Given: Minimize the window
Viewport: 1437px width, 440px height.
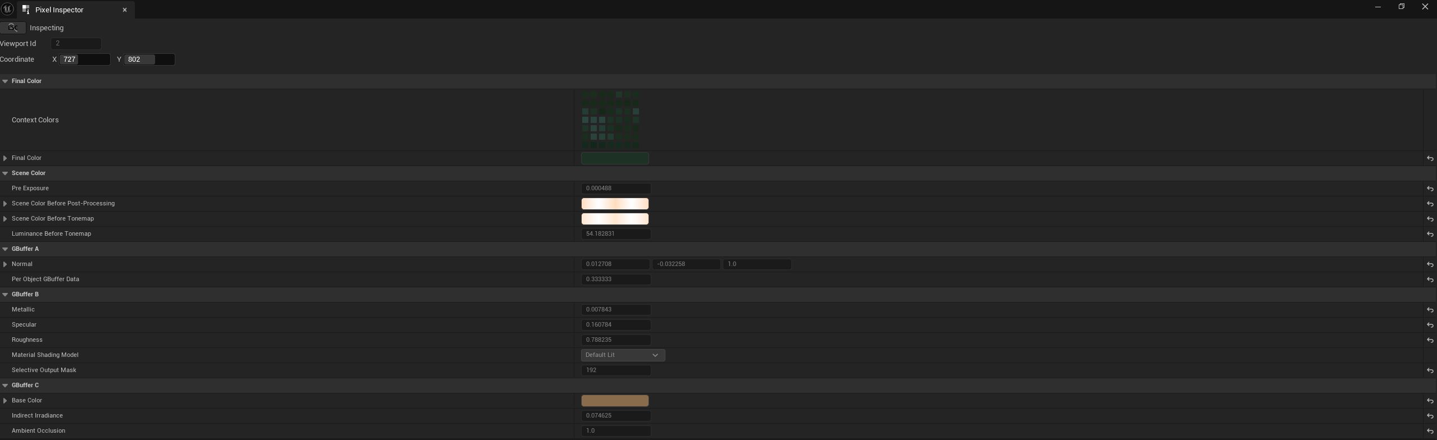Looking at the screenshot, I should pos(1377,7).
